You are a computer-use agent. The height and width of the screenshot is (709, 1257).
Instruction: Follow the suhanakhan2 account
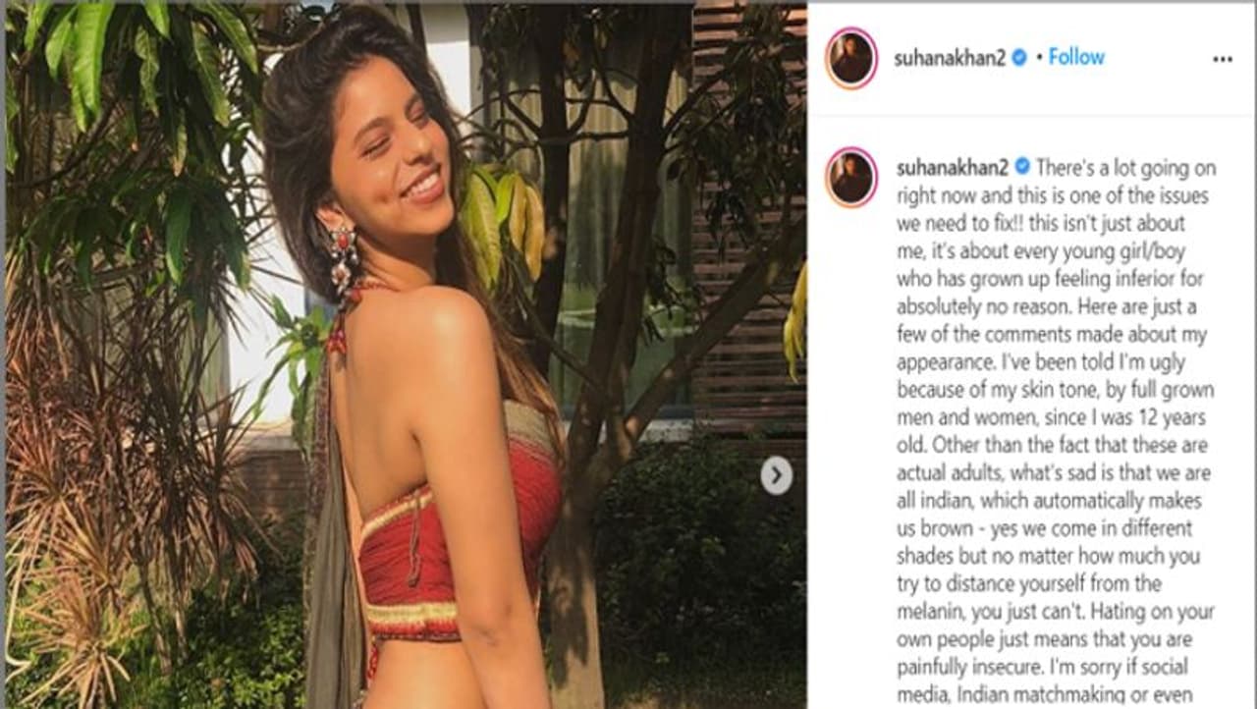1076,57
